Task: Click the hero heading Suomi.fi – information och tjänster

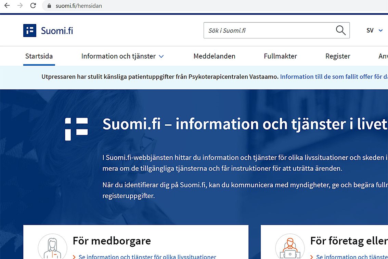Action: (x=245, y=124)
